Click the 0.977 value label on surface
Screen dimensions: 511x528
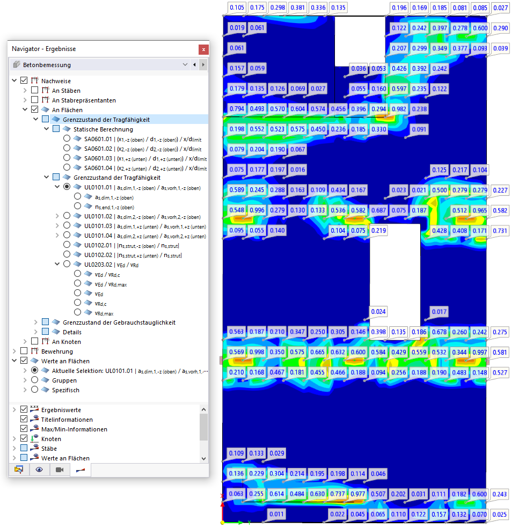point(357,494)
